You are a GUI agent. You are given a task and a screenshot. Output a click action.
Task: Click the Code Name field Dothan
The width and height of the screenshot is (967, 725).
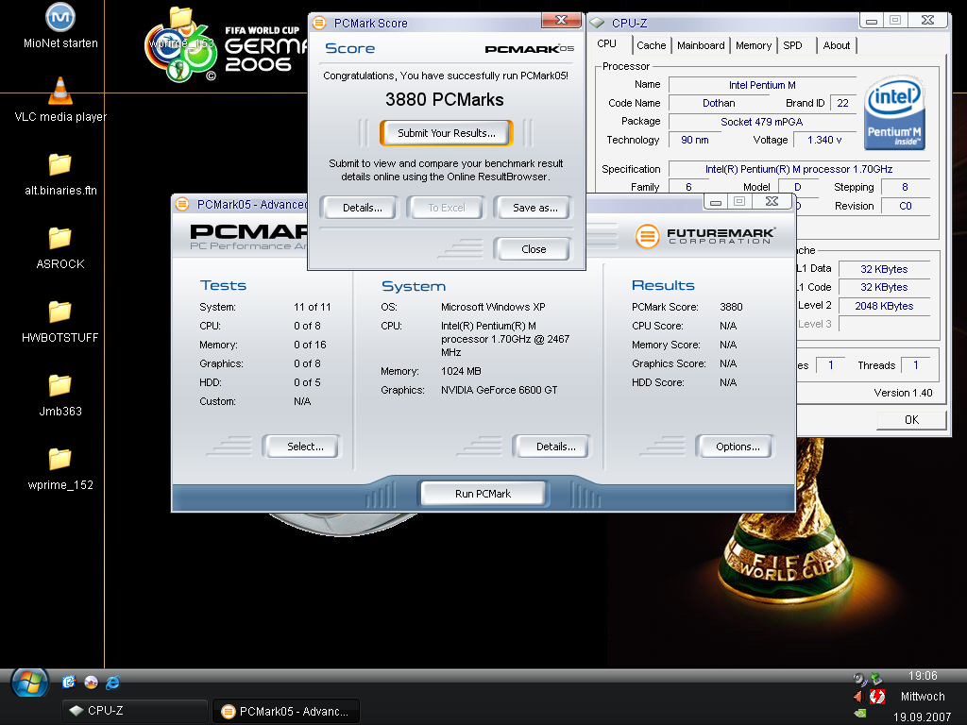pyautogui.click(x=719, y=103)
